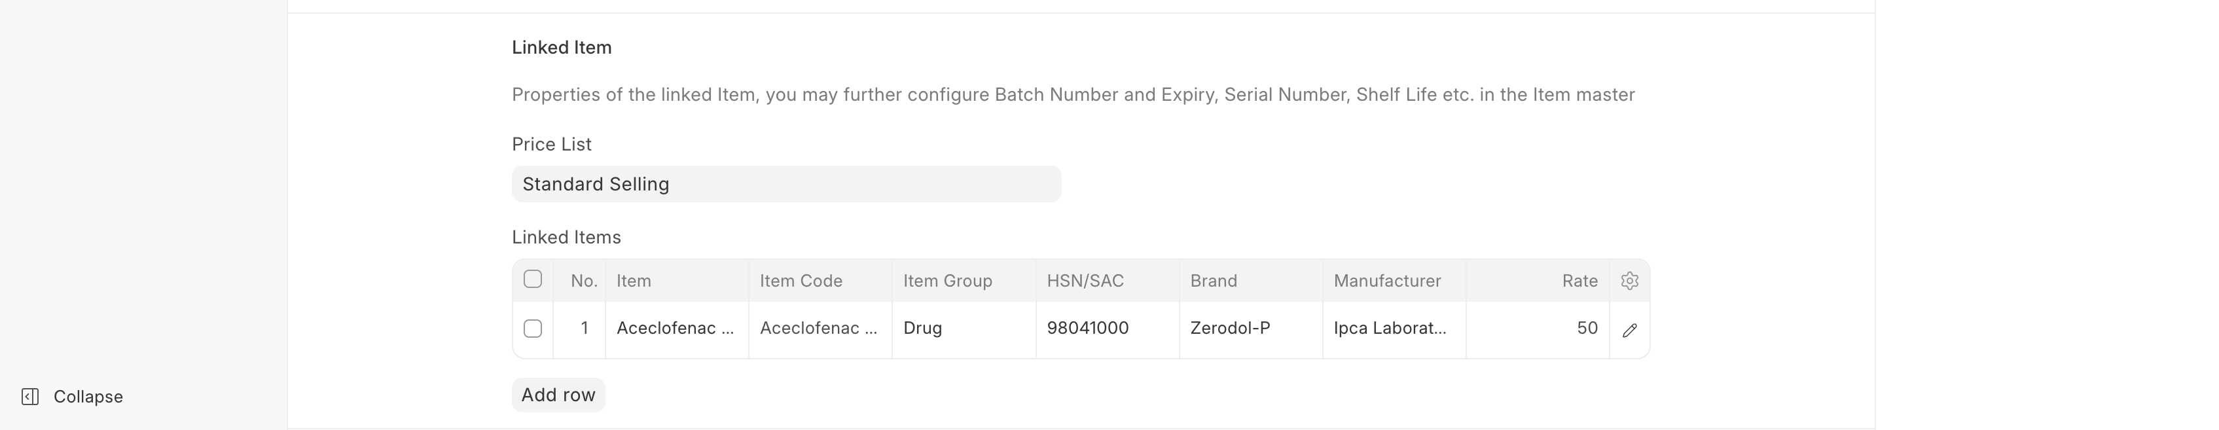Image resolution: width=2219 pixels, height=430 pixels.
Task: Click the Collapse sidebar label
Action: point(88,397)
